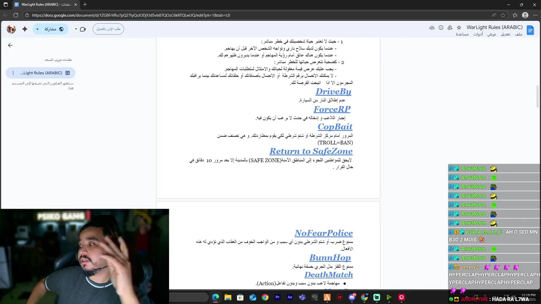Click the DriveBy heading link
Image resolution: width=541 pixels, height=304 pixels.
[333, 92]
